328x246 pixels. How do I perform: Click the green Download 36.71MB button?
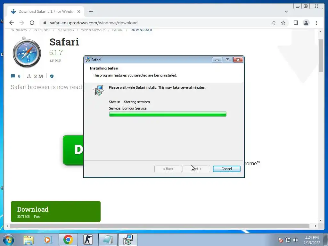(56, 211)
